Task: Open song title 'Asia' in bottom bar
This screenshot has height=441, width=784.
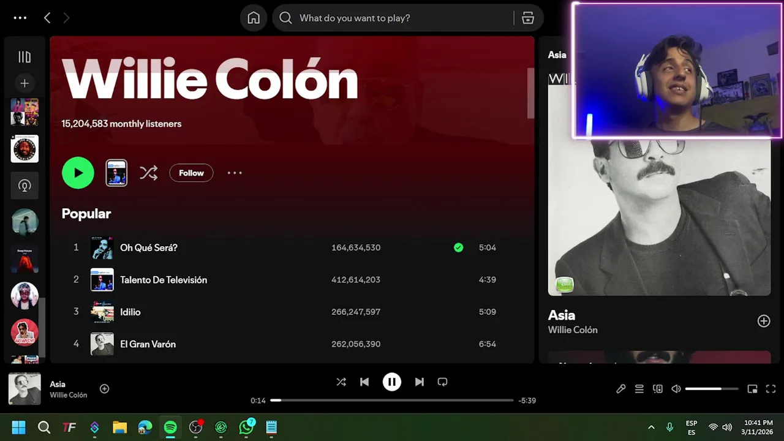Action: pos(58,384)
